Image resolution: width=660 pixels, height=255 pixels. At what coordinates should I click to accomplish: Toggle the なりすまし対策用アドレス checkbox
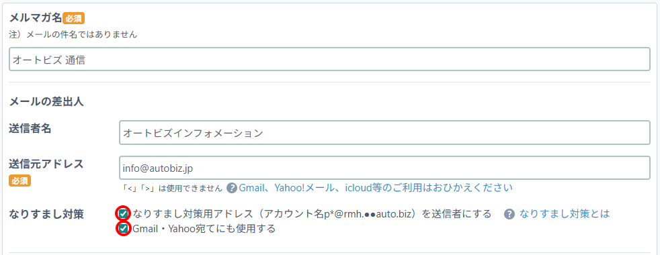[x=123, y=214]
